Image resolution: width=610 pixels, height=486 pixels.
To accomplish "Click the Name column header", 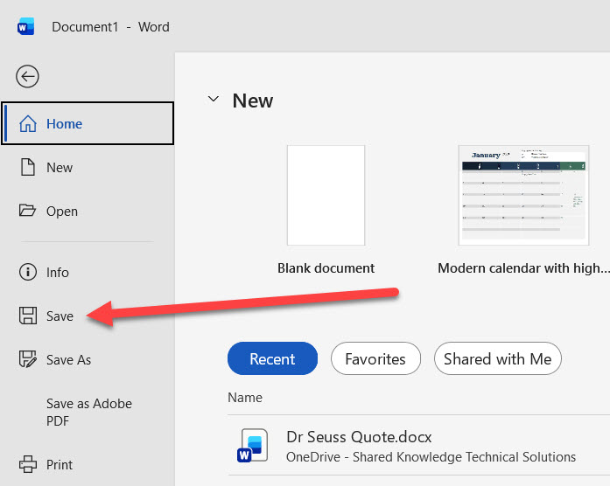I will pyautogui.click(x=245, y=398).
